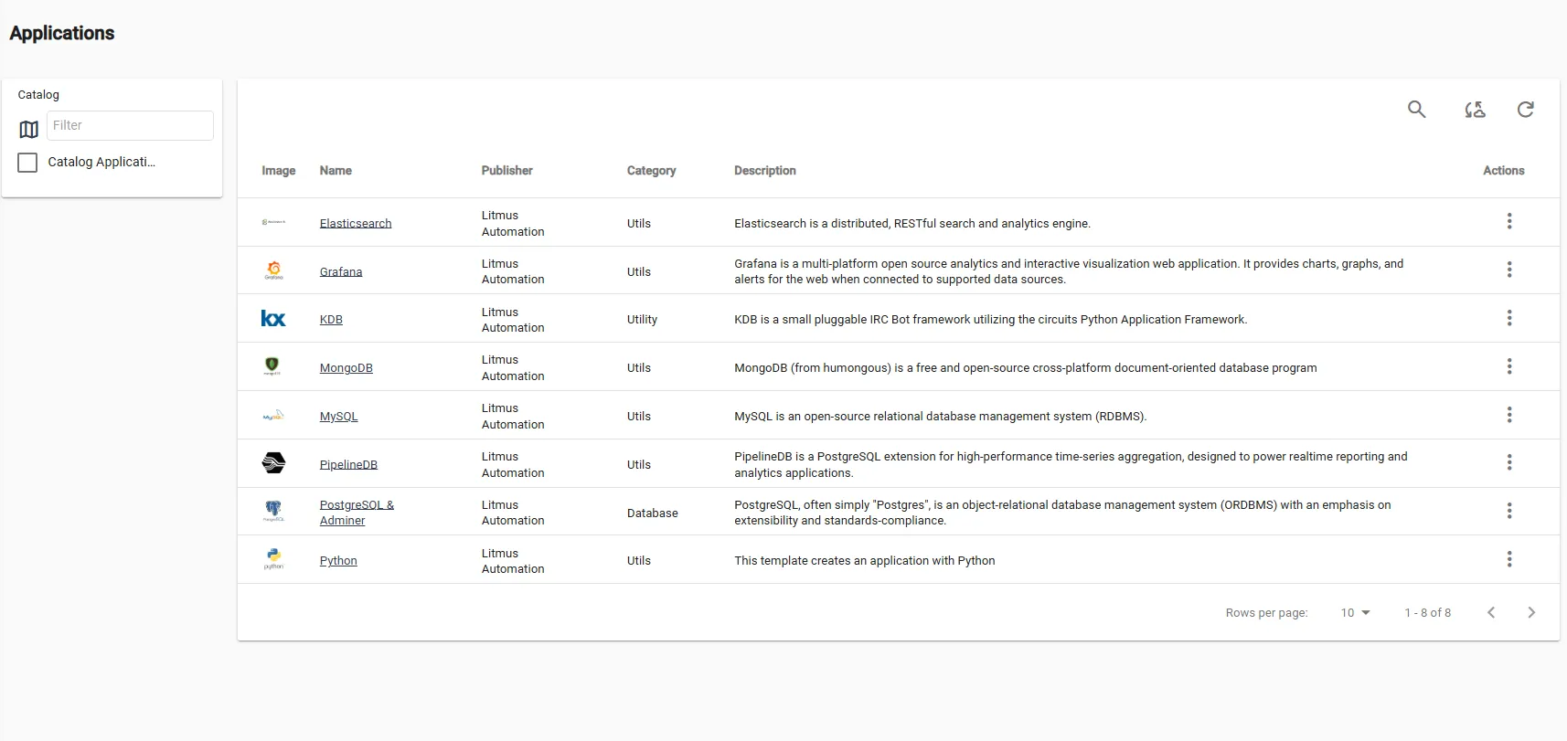Click the sync catalog icon beside search
This screenshot has height=741, width=1567.
tap(1475, 110)
